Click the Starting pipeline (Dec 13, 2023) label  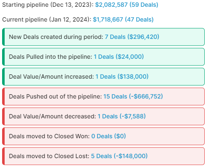coord(48,5)
